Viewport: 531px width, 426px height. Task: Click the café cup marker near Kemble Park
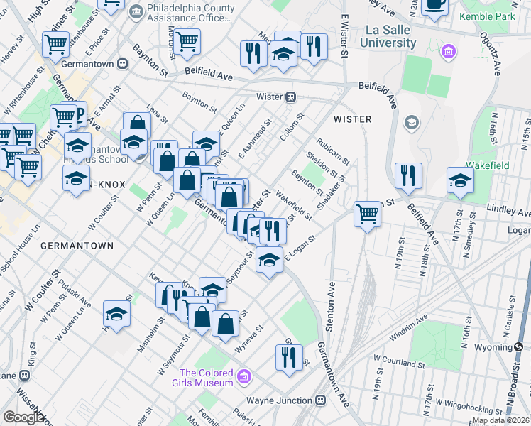coord(435,7)
